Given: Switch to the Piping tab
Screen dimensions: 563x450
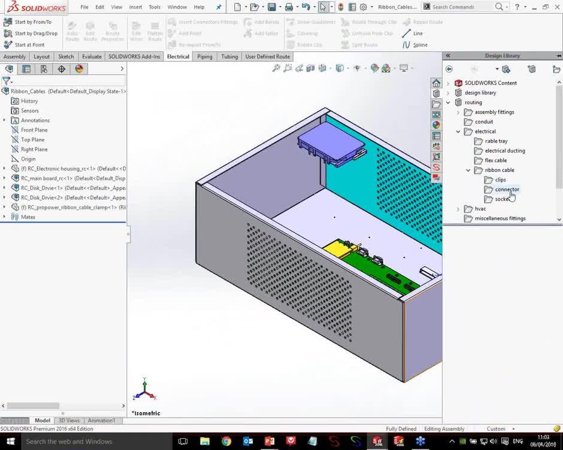Looking at the screenshot, I should [x=205, y=56].
